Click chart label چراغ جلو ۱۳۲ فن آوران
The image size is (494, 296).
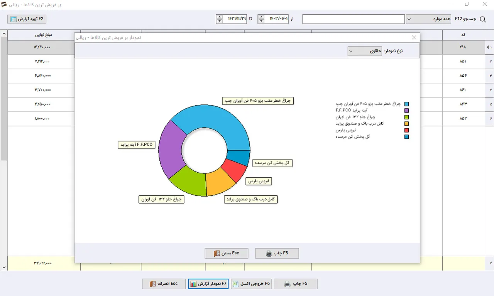coord(161,199)
